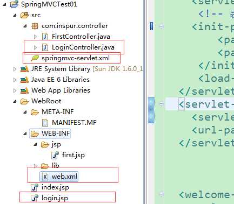
Task: Open FirstController.java by its name
Action: click(81, 37)
